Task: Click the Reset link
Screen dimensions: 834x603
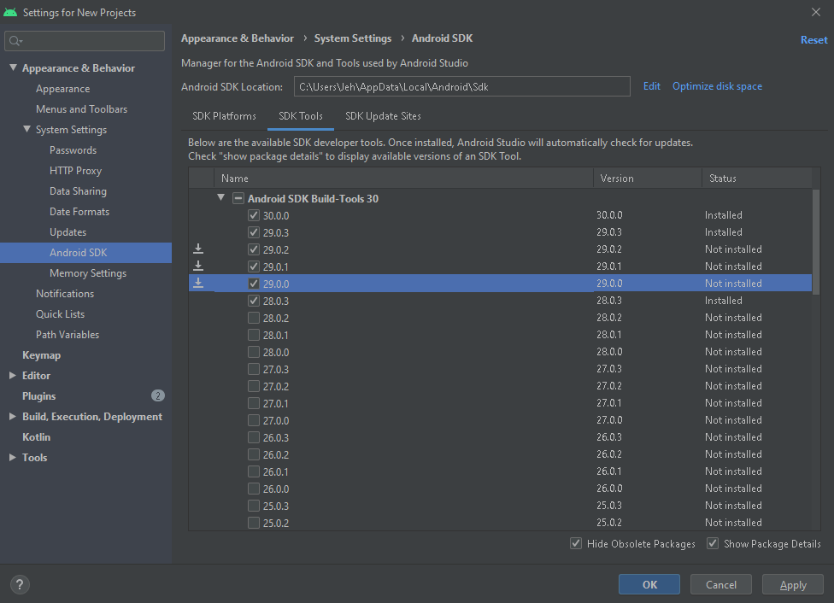Action: pos(813,40)
